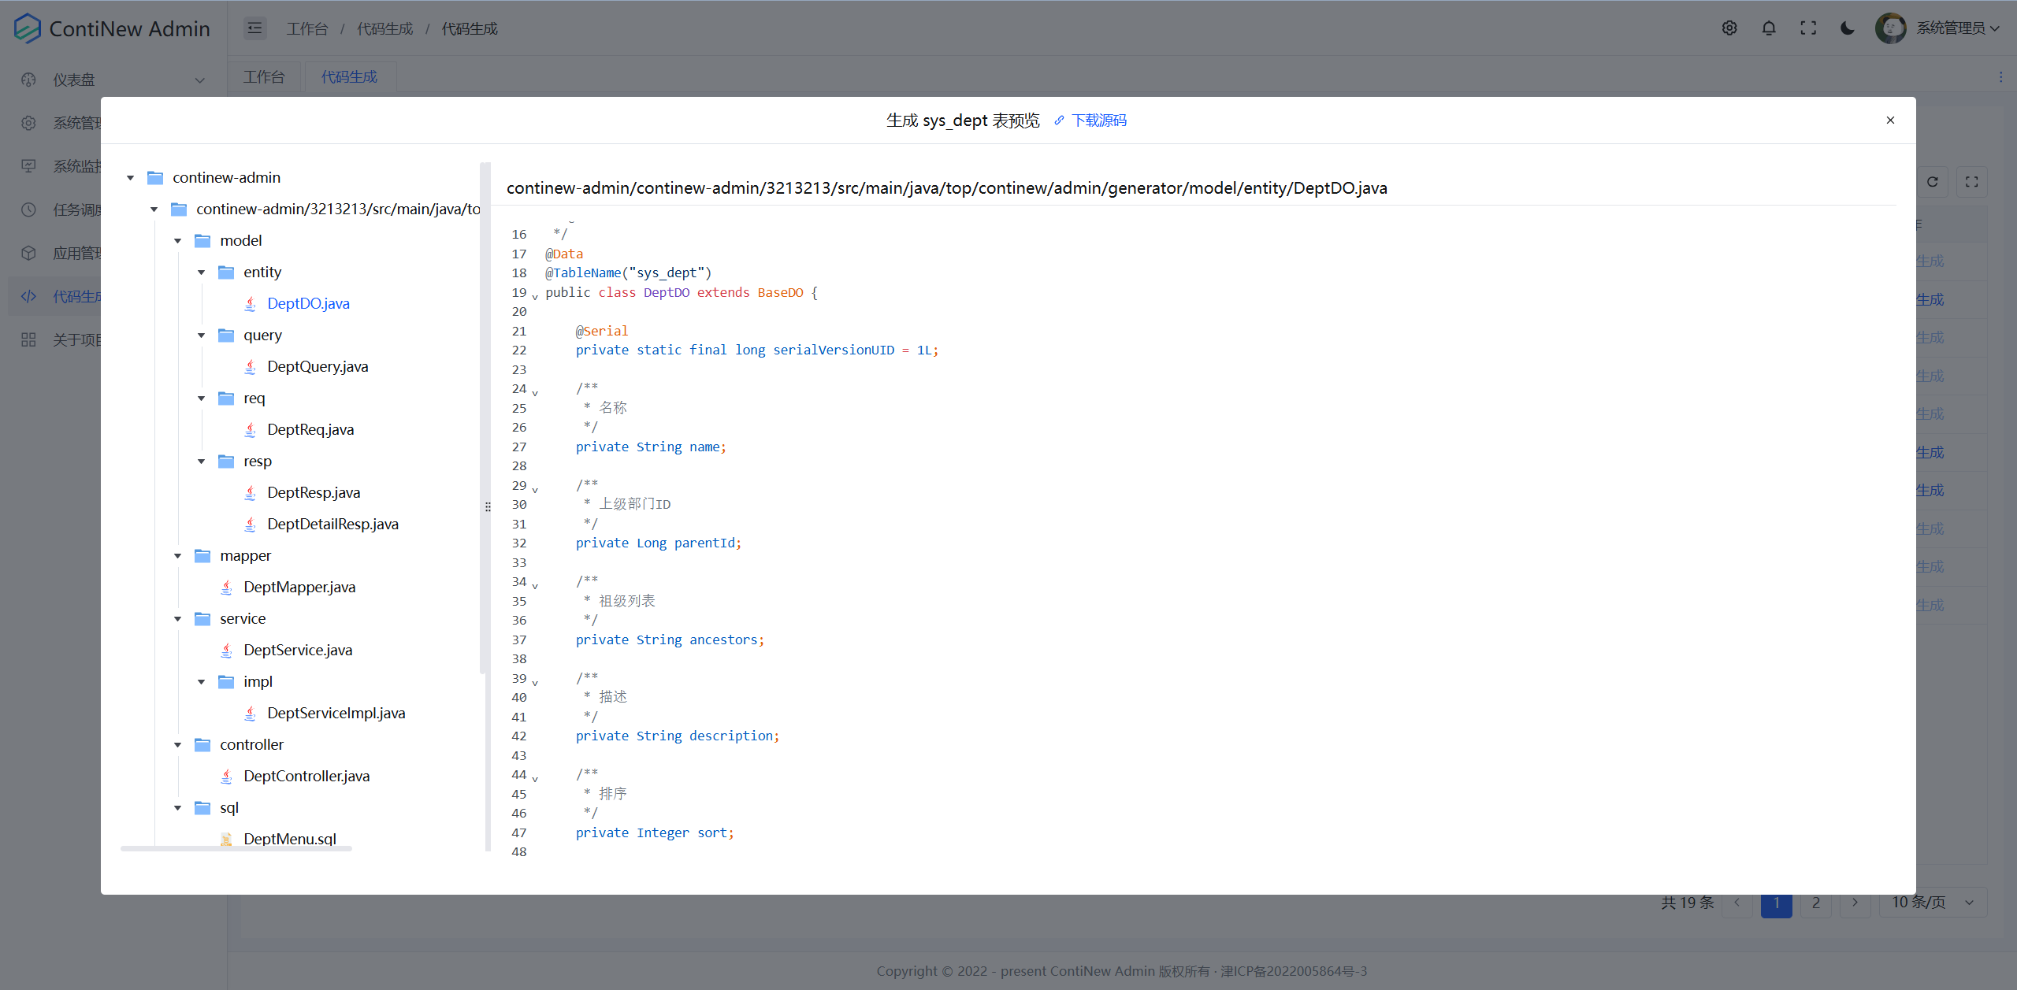Viewport: 2017px width, 990px height.
Task: Collapse the continew-admin root folder
Action: tap(131, 177)
